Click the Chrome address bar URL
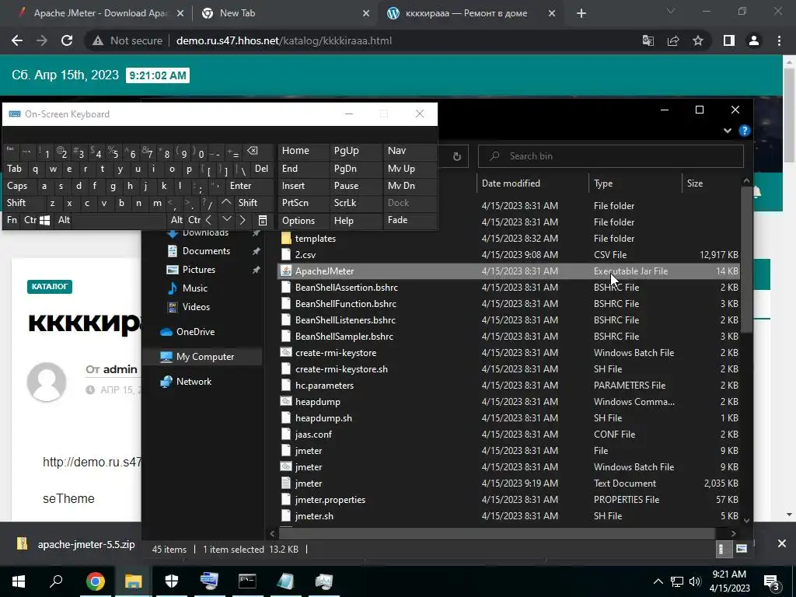Screen dimensions: 796x597 (x=284, y=41)
